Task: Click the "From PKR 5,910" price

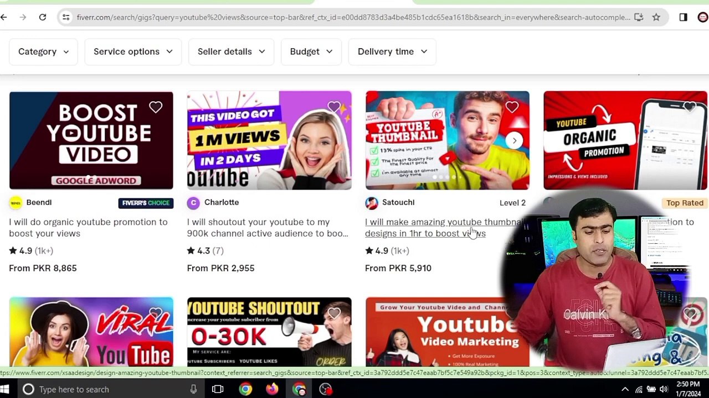Action: pos(398,268)
